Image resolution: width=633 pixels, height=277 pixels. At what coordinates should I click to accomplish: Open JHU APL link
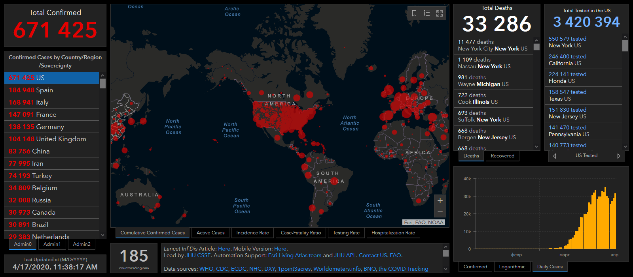345,255
